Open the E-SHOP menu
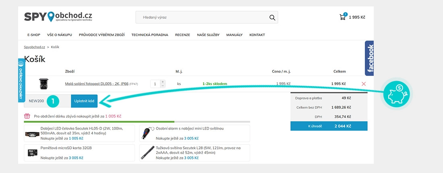 [x=34, y=35]
